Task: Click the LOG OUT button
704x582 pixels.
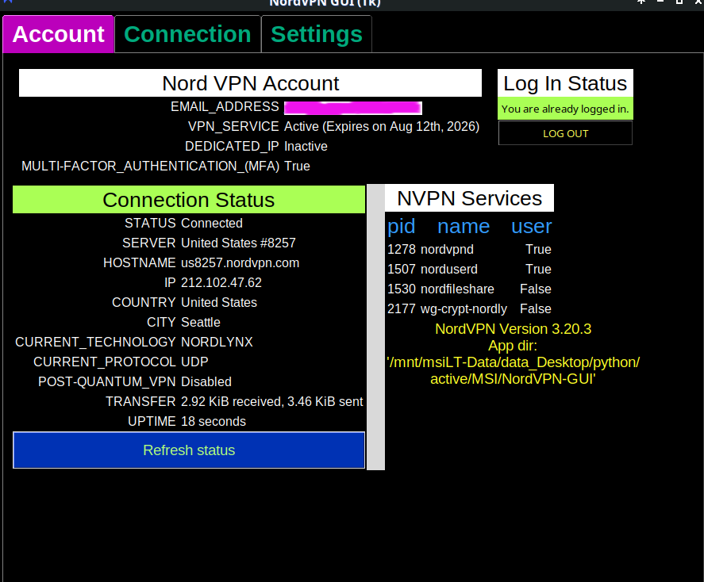Action: (565, 133)
